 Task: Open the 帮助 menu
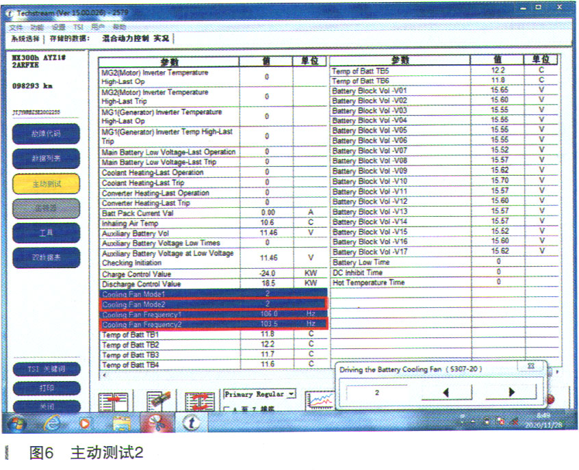click(x=119, y=27)
